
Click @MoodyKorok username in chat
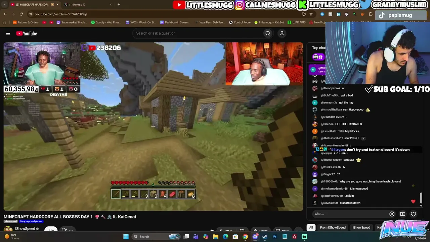(331, 88)
